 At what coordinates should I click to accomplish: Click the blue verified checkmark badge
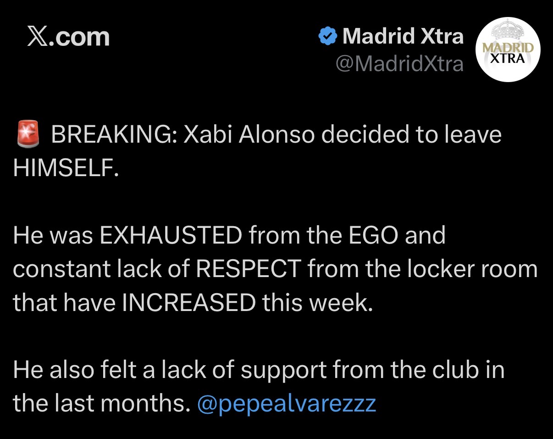click(327, 36)
